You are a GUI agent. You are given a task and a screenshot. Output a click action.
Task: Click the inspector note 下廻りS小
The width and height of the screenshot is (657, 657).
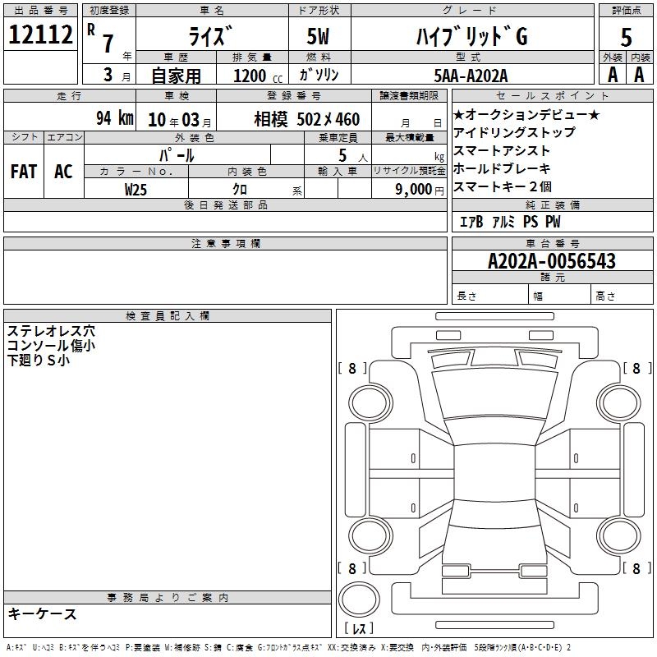pos(39,360)
